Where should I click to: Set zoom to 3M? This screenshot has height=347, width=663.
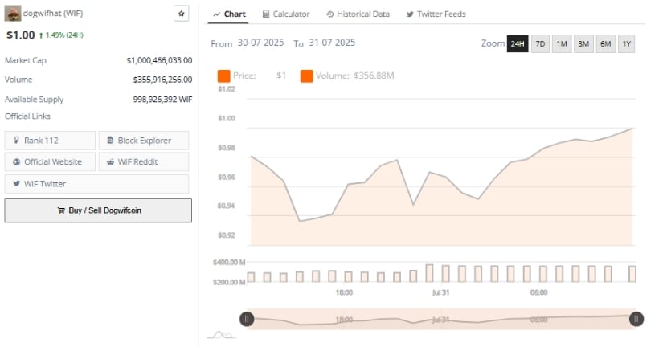pos(583,43)
